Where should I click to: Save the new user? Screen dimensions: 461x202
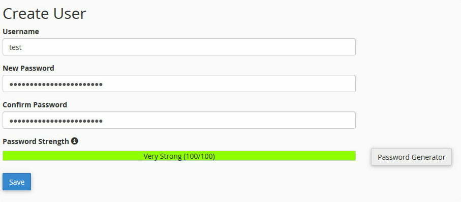17,182
